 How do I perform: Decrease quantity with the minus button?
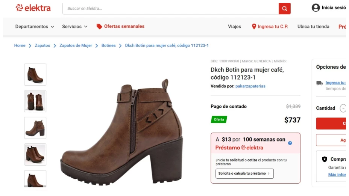[343, 108]
